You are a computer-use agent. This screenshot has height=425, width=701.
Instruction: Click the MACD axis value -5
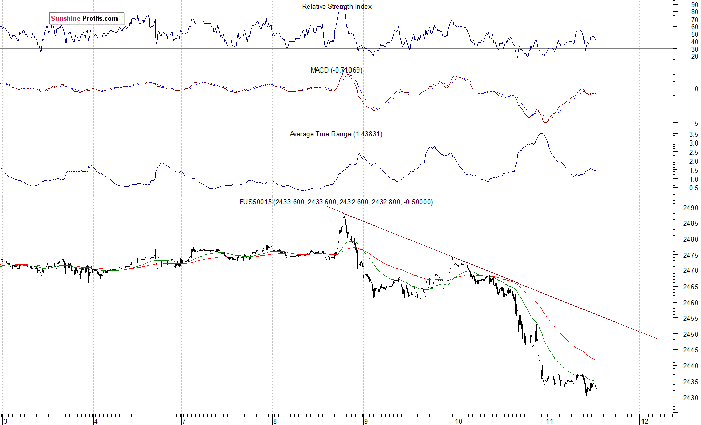695,123
